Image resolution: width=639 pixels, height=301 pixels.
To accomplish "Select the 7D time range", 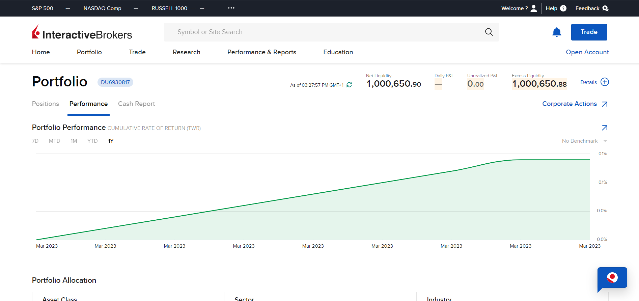I will point(35,141).
